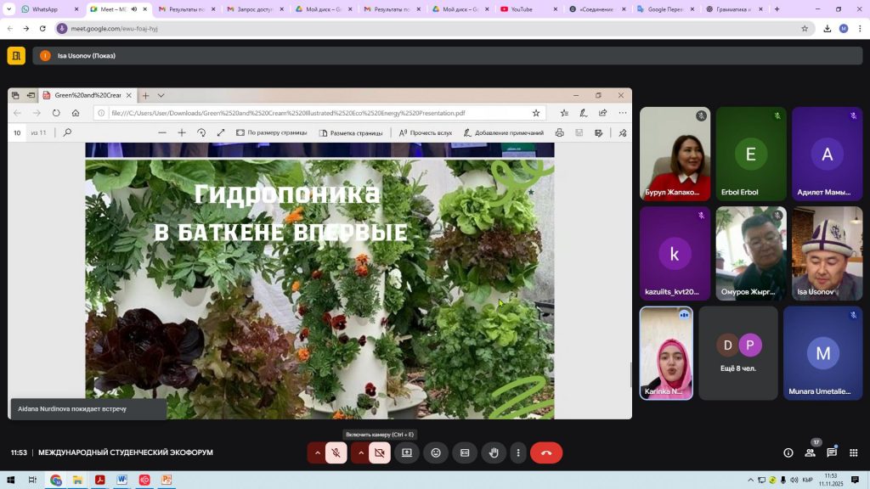Click the 'Ещё 8 чел.' participants tile

737,353
